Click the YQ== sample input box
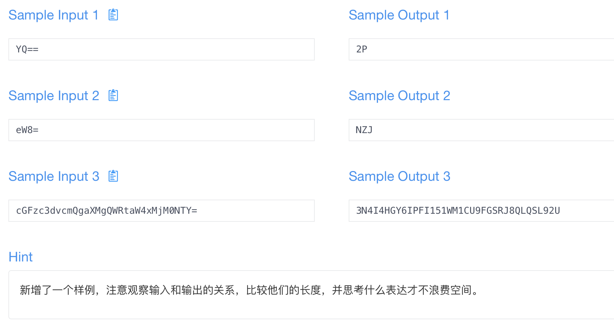The width and height of the screenshot is (614, 328). click(x=161, y=49)
